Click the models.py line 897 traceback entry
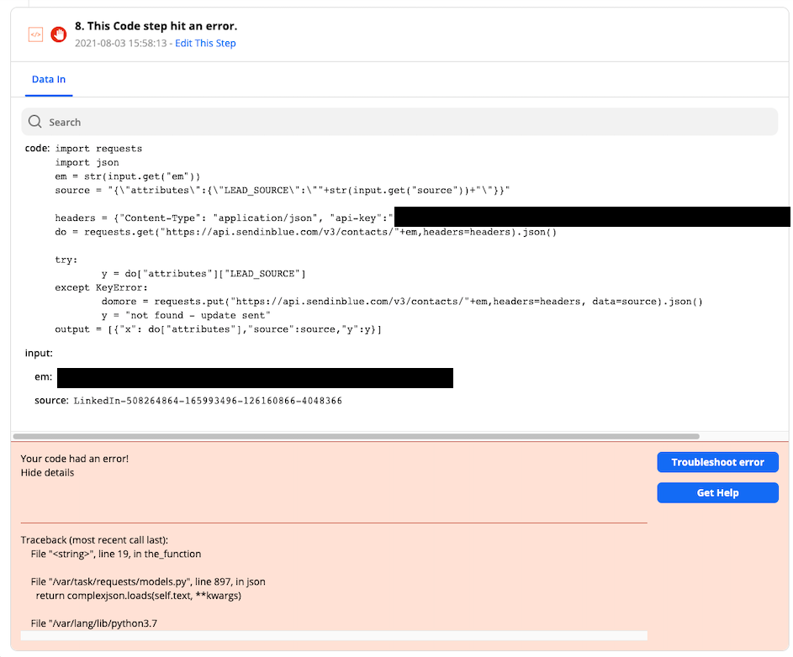 pos(148,581)
